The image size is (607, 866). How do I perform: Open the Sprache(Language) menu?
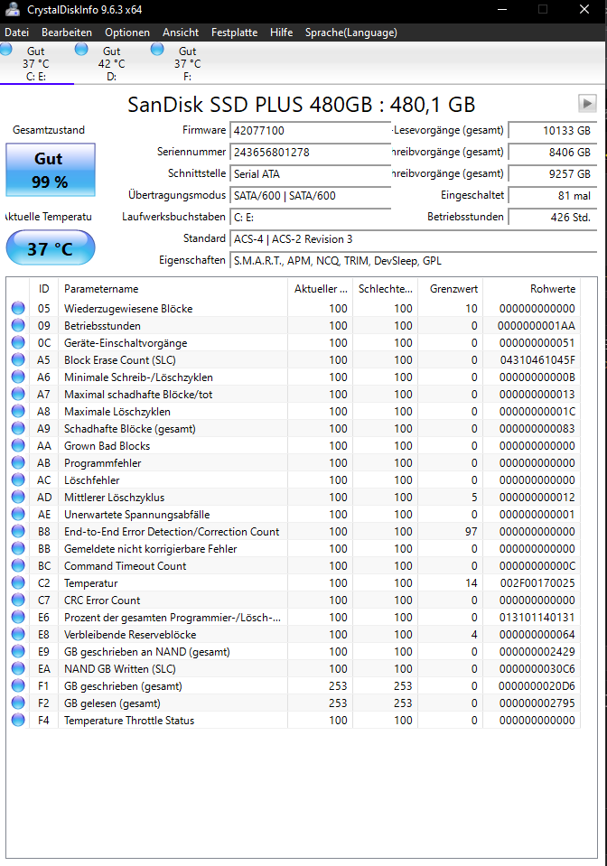click(351, 33)
